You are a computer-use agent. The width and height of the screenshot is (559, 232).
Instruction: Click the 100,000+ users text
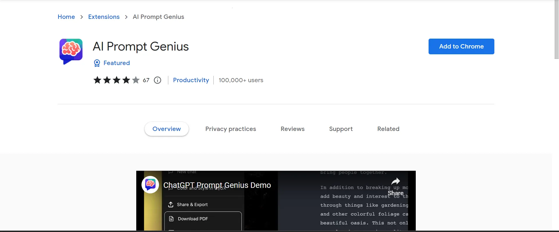[x=241, y=80]
